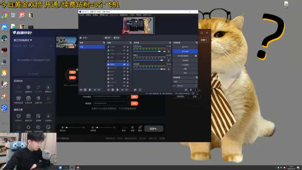Click 工作室模式 button
The image size is (302, 170).
point(185,65)
